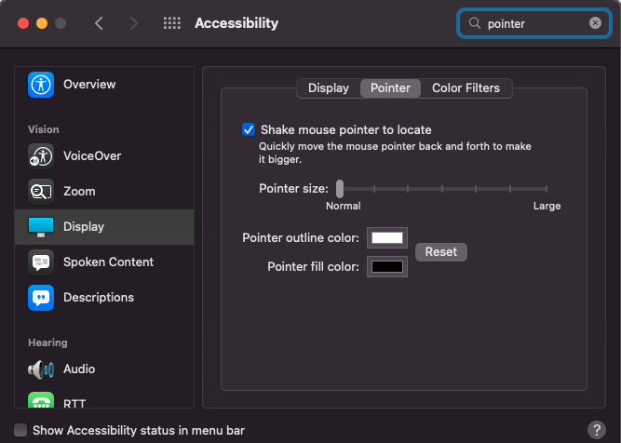Screen dimensions: 621x443
Task: Click the Pointer size slider handle
Action: (x=340, y=189)
